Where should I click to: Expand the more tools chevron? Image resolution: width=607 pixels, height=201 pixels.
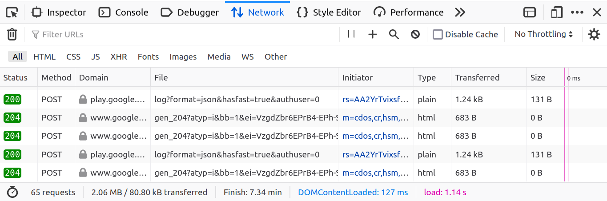point(460,12)
